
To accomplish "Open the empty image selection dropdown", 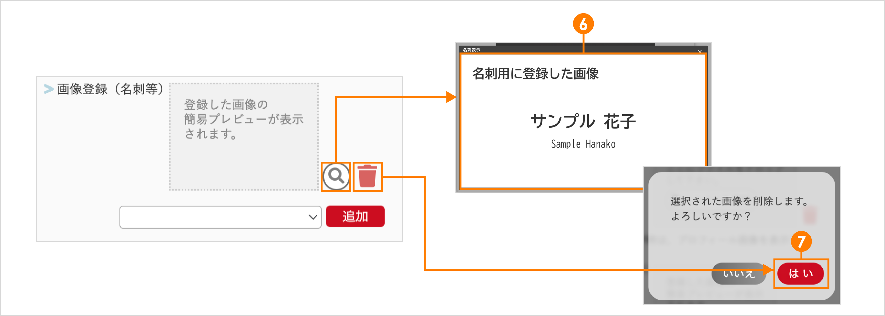I will (220, 217).
